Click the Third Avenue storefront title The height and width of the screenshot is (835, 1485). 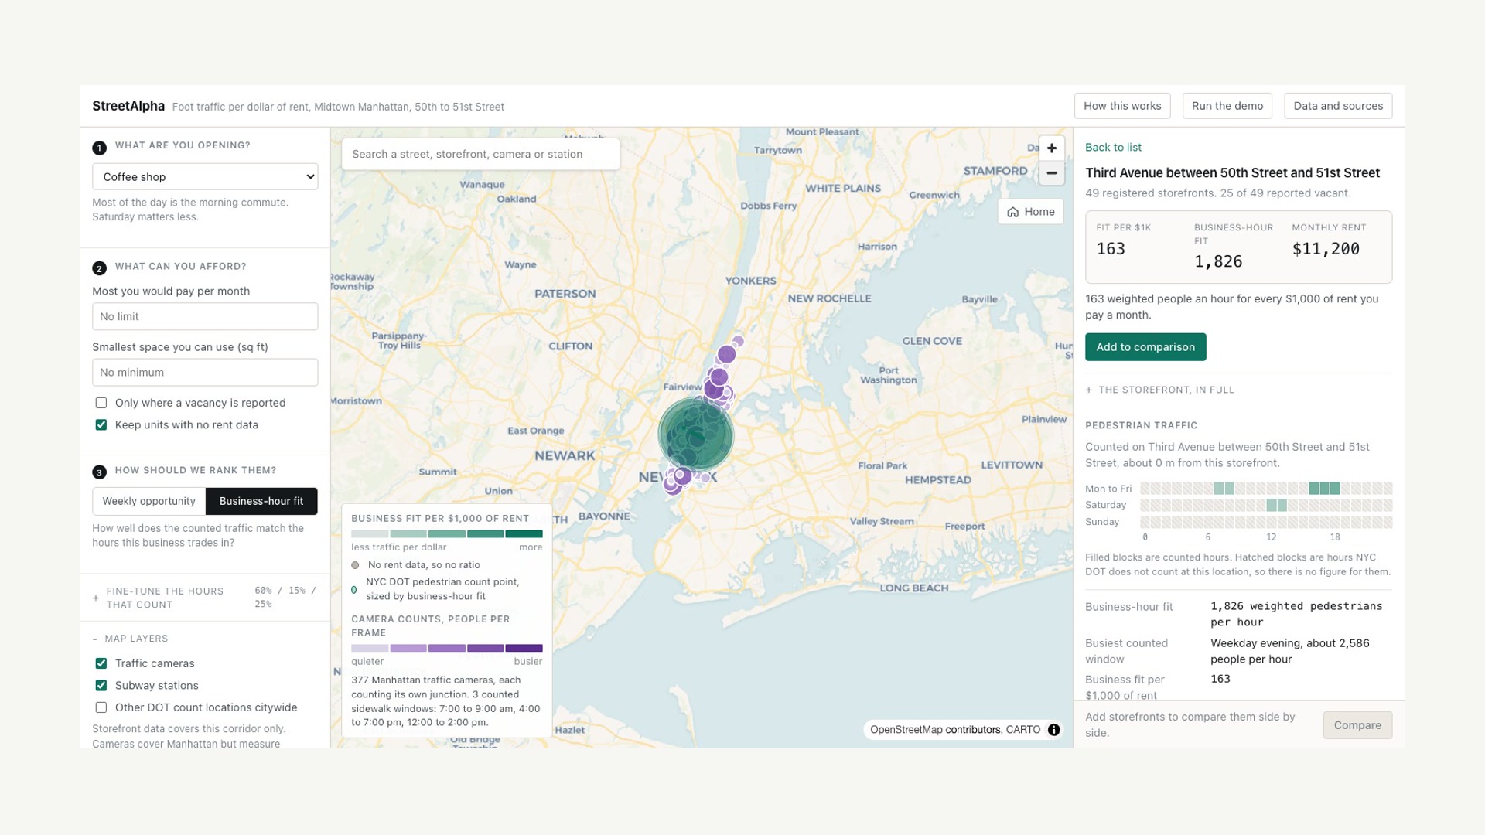click(x=1232, y=173)
